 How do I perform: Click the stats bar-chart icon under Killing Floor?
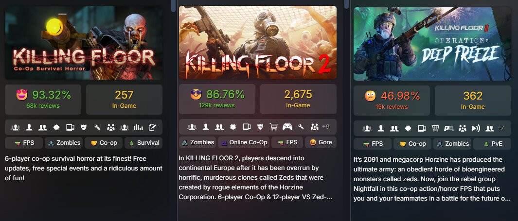tap(138, 127)
